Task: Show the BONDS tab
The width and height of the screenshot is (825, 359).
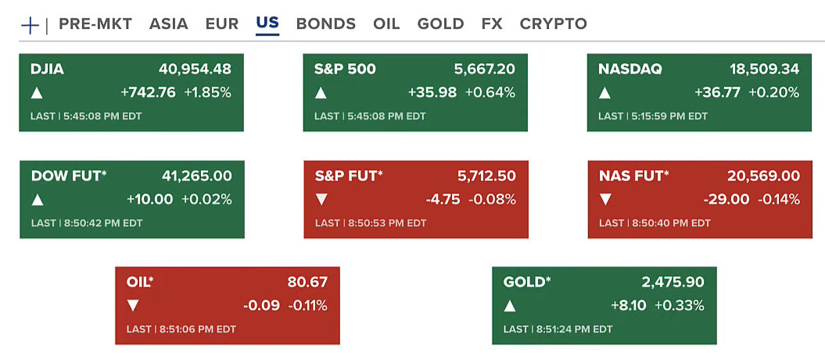Action: pos(326,24)
